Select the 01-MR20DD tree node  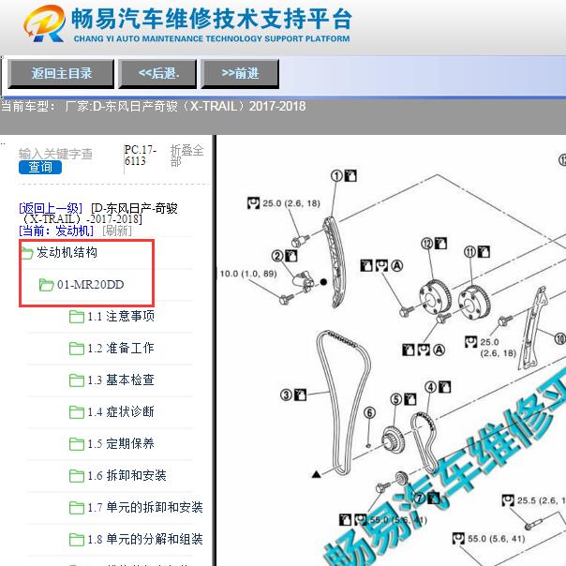[x=90, y=285]
